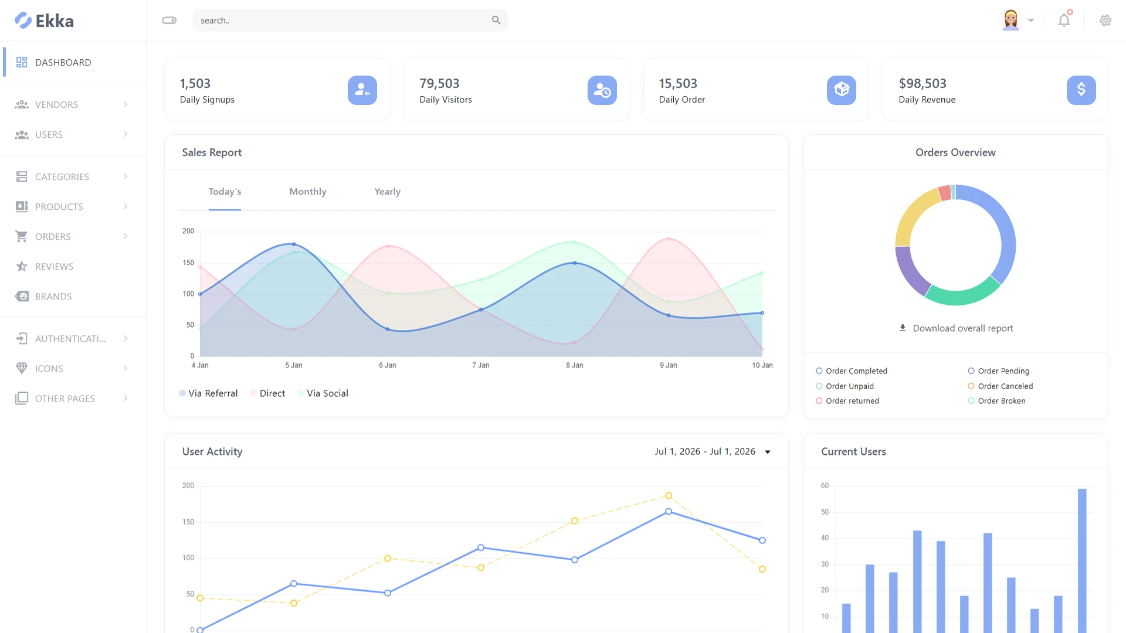Viewport: 1126px width, 633px height.
Task: Open the User Activity date range dropdown
Action: point(713,451)
